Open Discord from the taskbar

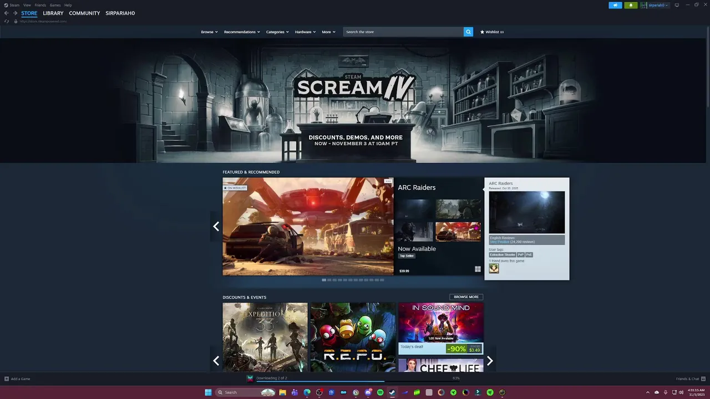click(x=368, y=392)
